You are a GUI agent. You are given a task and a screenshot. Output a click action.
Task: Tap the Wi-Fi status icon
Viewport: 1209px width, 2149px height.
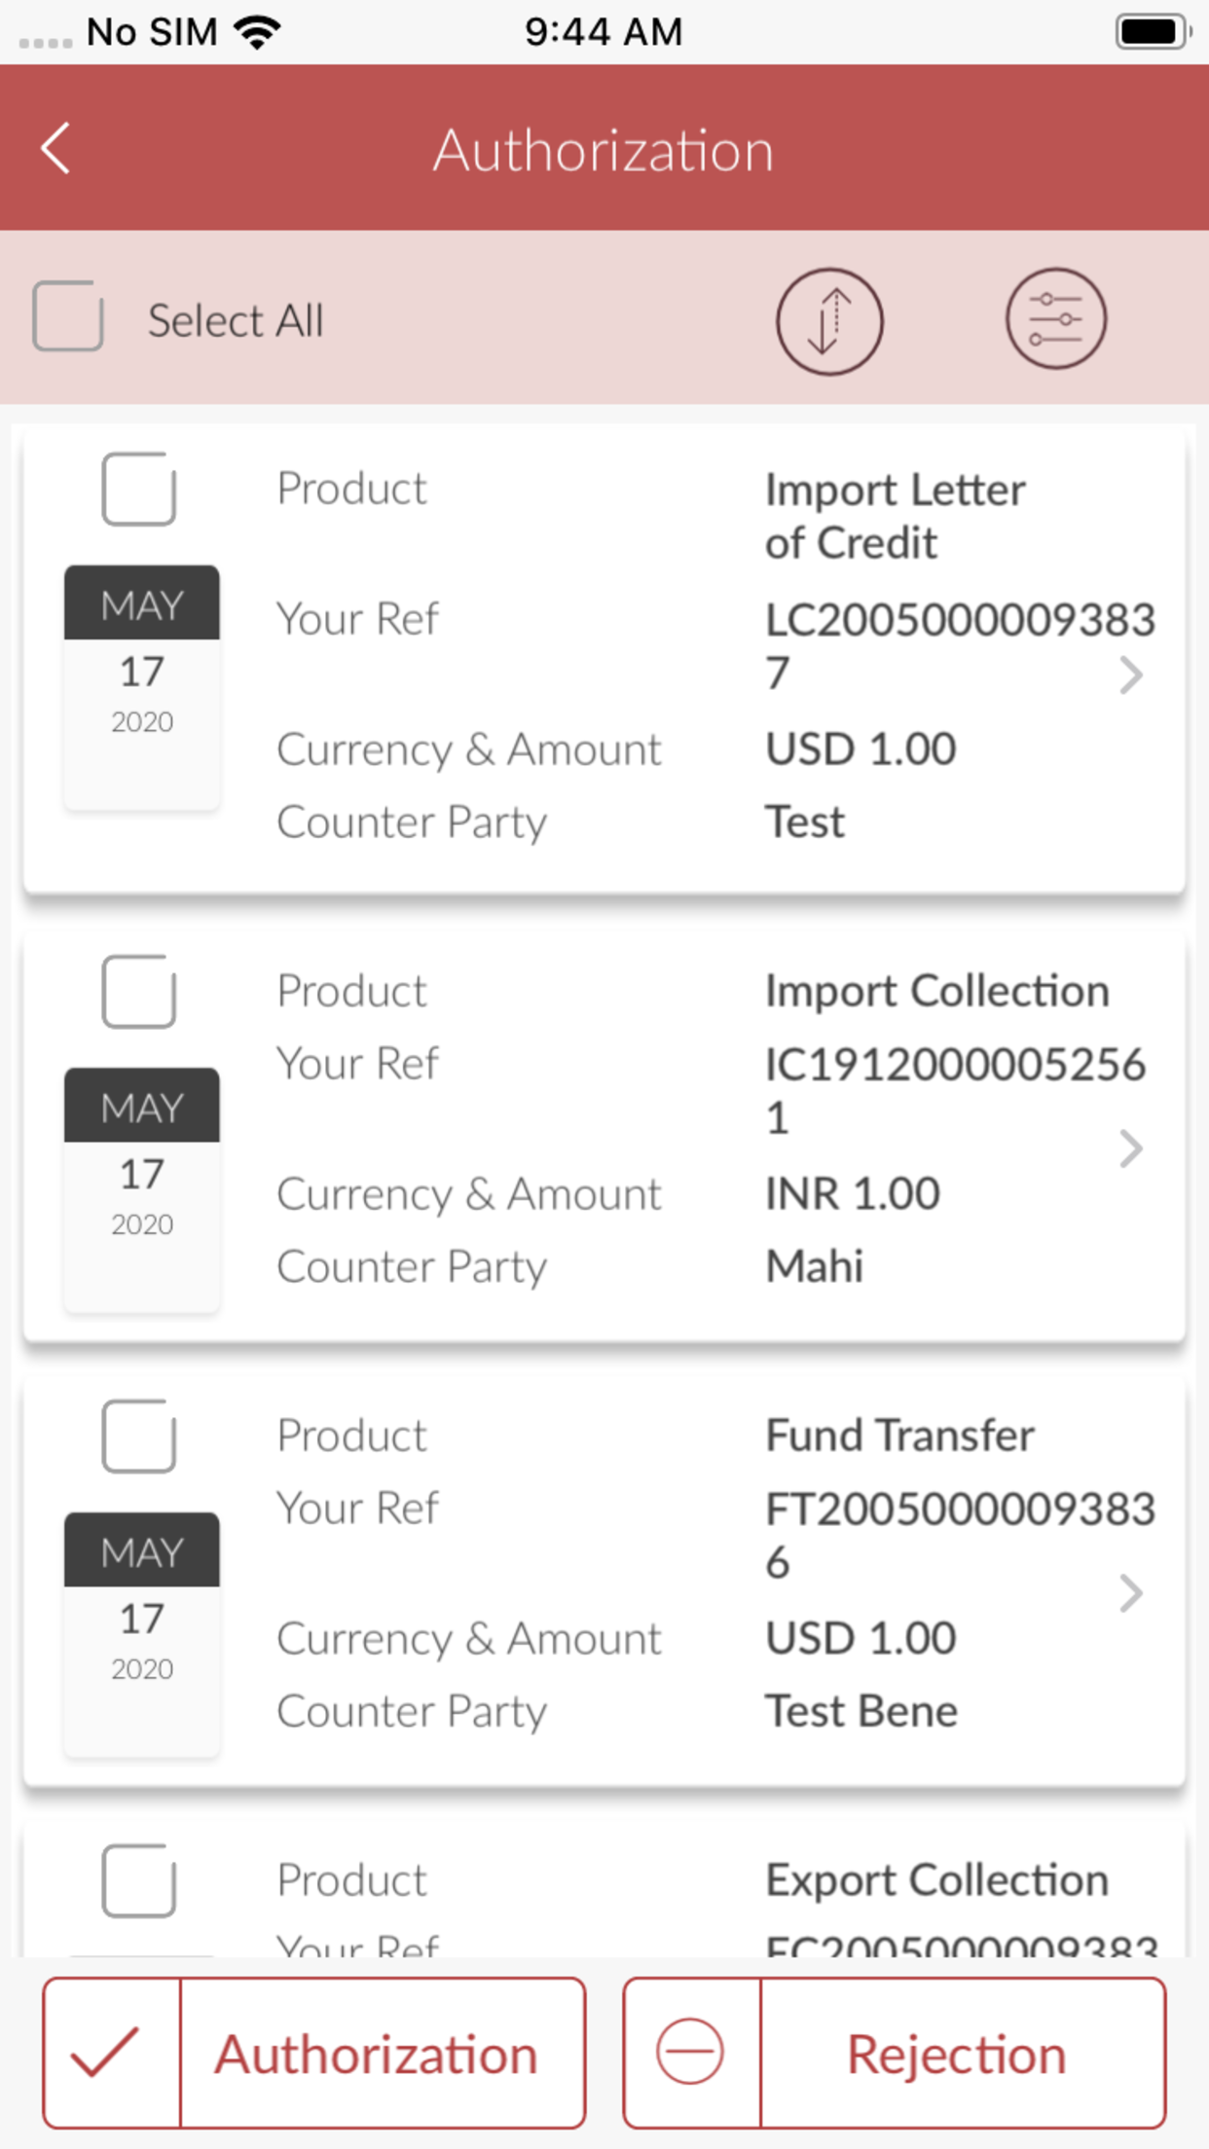coord(258,32)
